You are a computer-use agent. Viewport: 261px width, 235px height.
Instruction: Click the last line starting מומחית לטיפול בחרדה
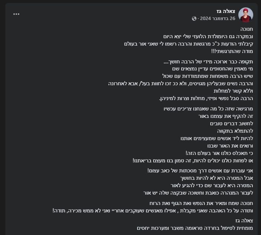pos(195,228)
